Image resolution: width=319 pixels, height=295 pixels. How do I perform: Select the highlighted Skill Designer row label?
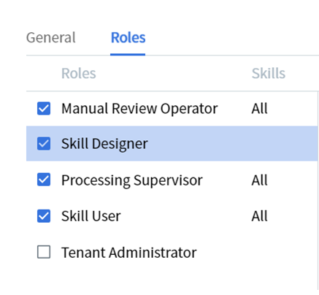click(x=104, y=144)
